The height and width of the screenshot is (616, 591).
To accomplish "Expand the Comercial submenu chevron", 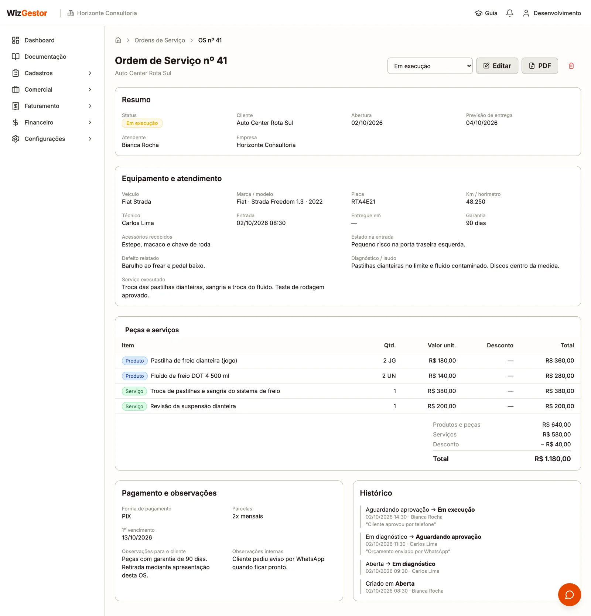I will pos(90,89).
